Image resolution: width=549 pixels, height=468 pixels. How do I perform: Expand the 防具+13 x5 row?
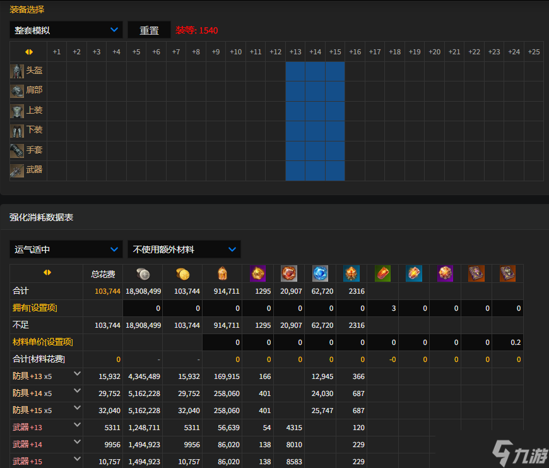click(x=78, y=374)
